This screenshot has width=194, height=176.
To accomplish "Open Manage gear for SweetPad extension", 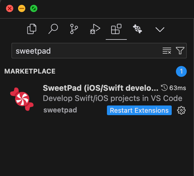I will click(x=181, y=110).
